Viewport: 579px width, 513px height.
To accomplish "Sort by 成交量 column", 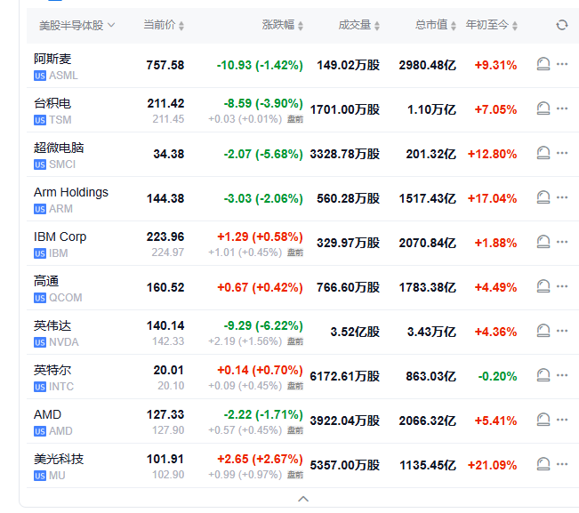I will click(x=359, y=25).
